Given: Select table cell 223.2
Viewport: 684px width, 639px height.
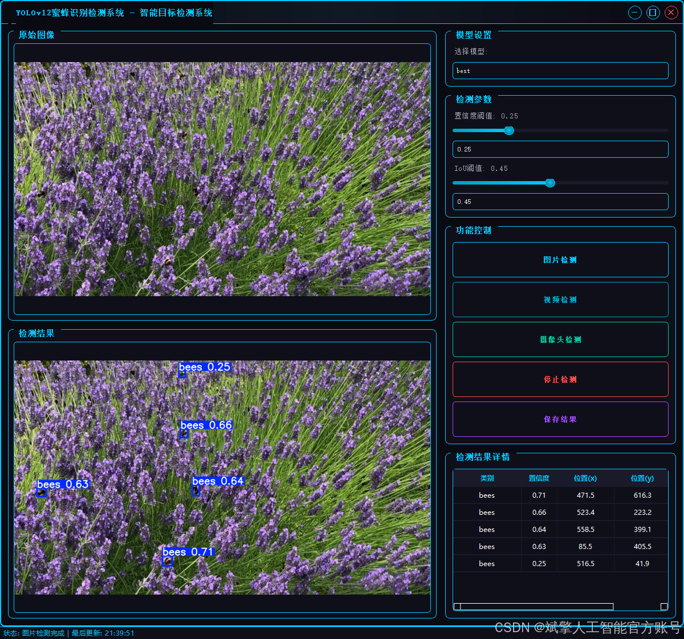Looking at the screenshot, I should 642,513.
